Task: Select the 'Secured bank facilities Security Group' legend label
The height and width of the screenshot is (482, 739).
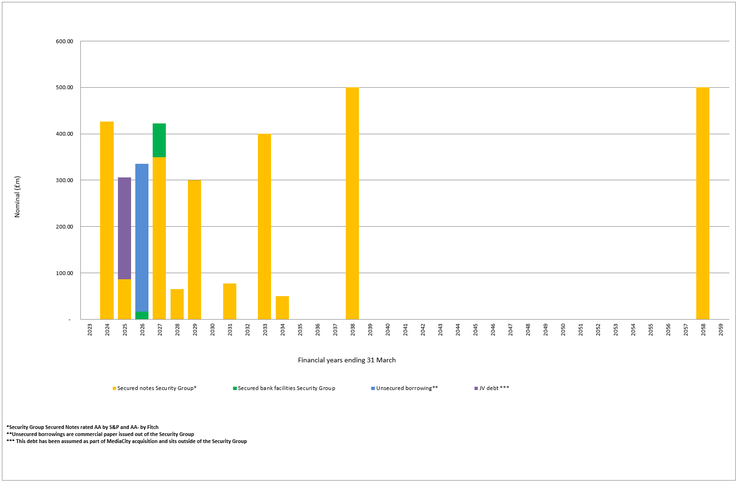Action: point(287,388)
